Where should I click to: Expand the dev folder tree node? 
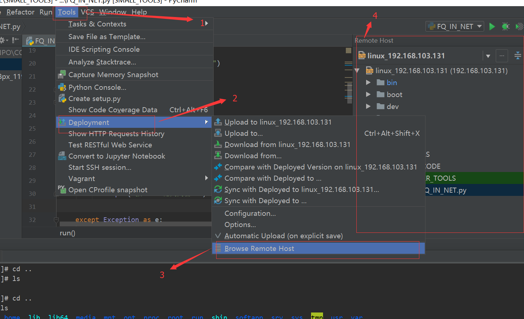pyautogui.click(x=368, y=106)
